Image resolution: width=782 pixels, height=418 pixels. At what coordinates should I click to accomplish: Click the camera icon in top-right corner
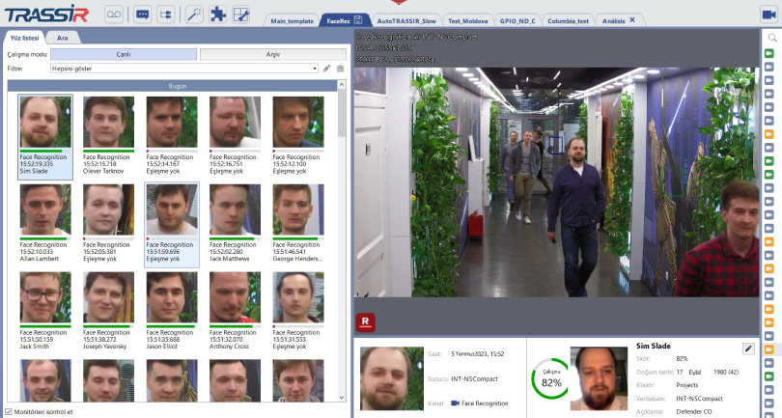tap(768, 14)
